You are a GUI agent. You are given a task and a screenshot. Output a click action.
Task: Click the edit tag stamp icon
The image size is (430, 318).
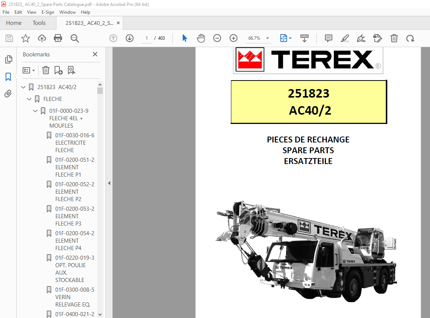378,38
